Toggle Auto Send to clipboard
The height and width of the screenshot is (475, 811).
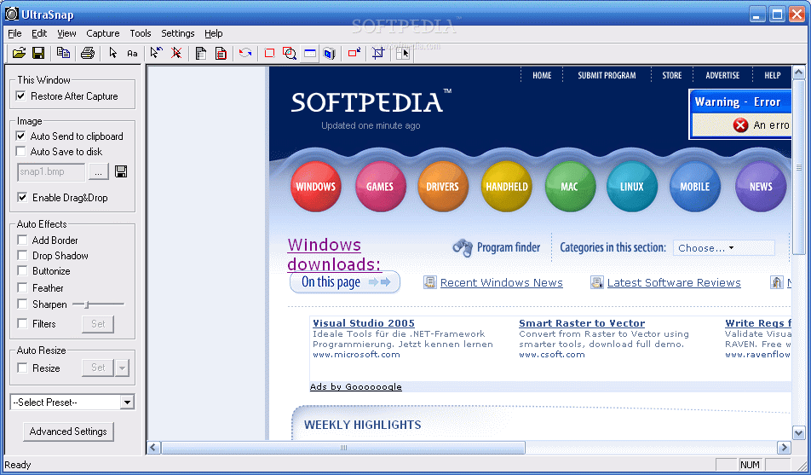pos(20,136)
